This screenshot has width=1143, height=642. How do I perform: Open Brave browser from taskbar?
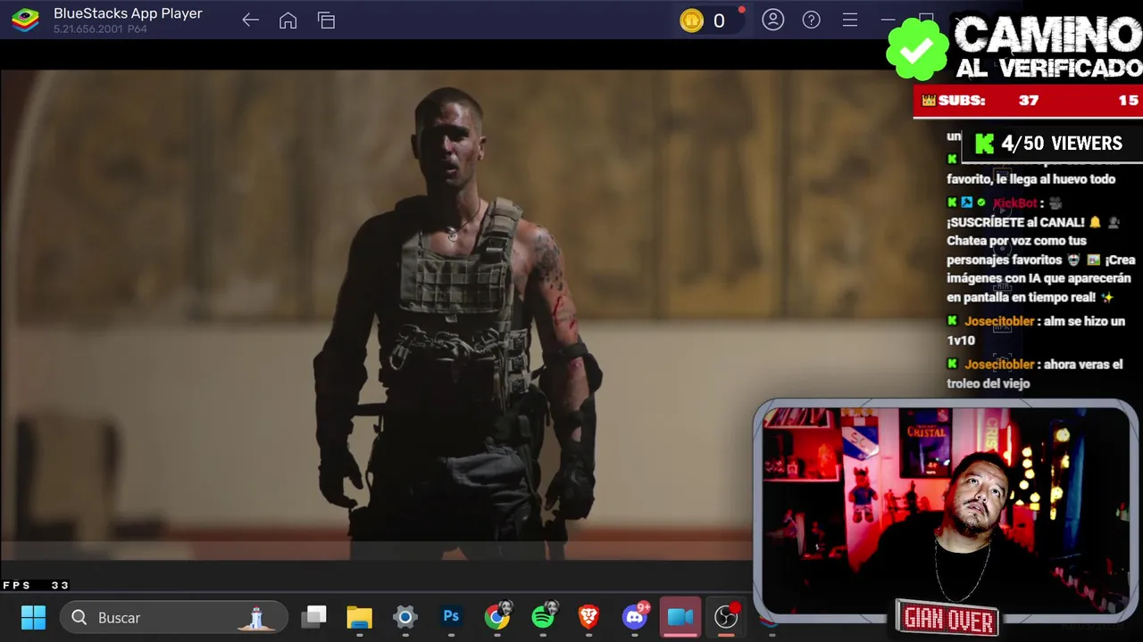[588, 617]
